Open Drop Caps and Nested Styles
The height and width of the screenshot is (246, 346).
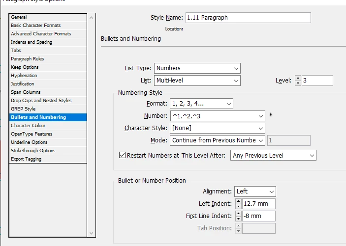tap(48, 101)
